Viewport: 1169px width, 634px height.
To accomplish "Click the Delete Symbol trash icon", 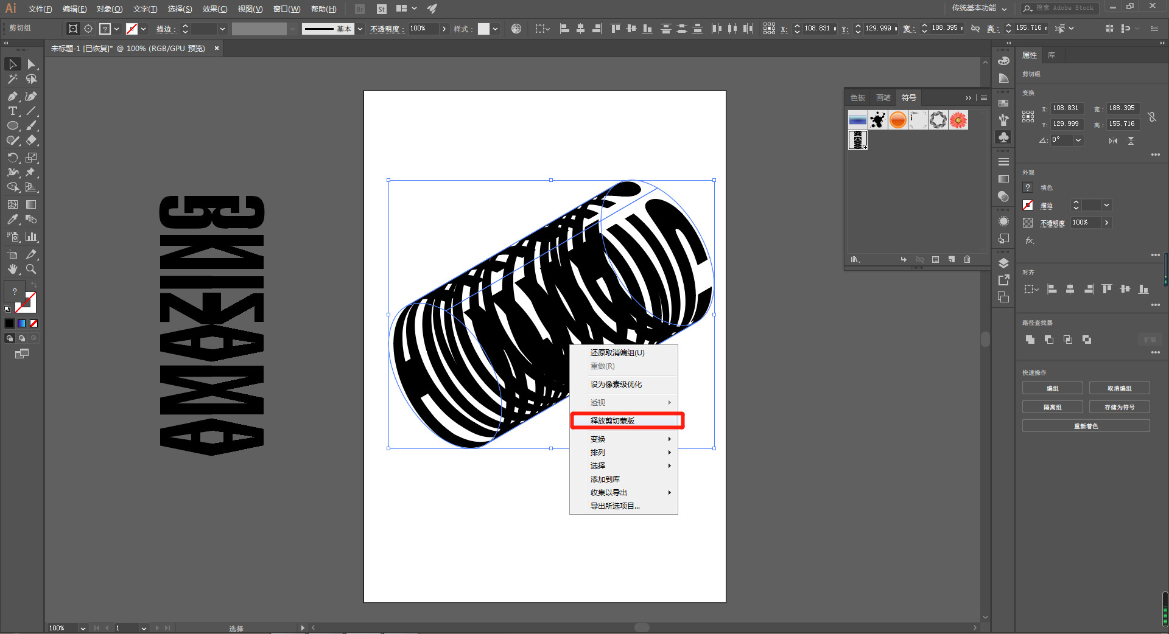I will click(967, 260).
